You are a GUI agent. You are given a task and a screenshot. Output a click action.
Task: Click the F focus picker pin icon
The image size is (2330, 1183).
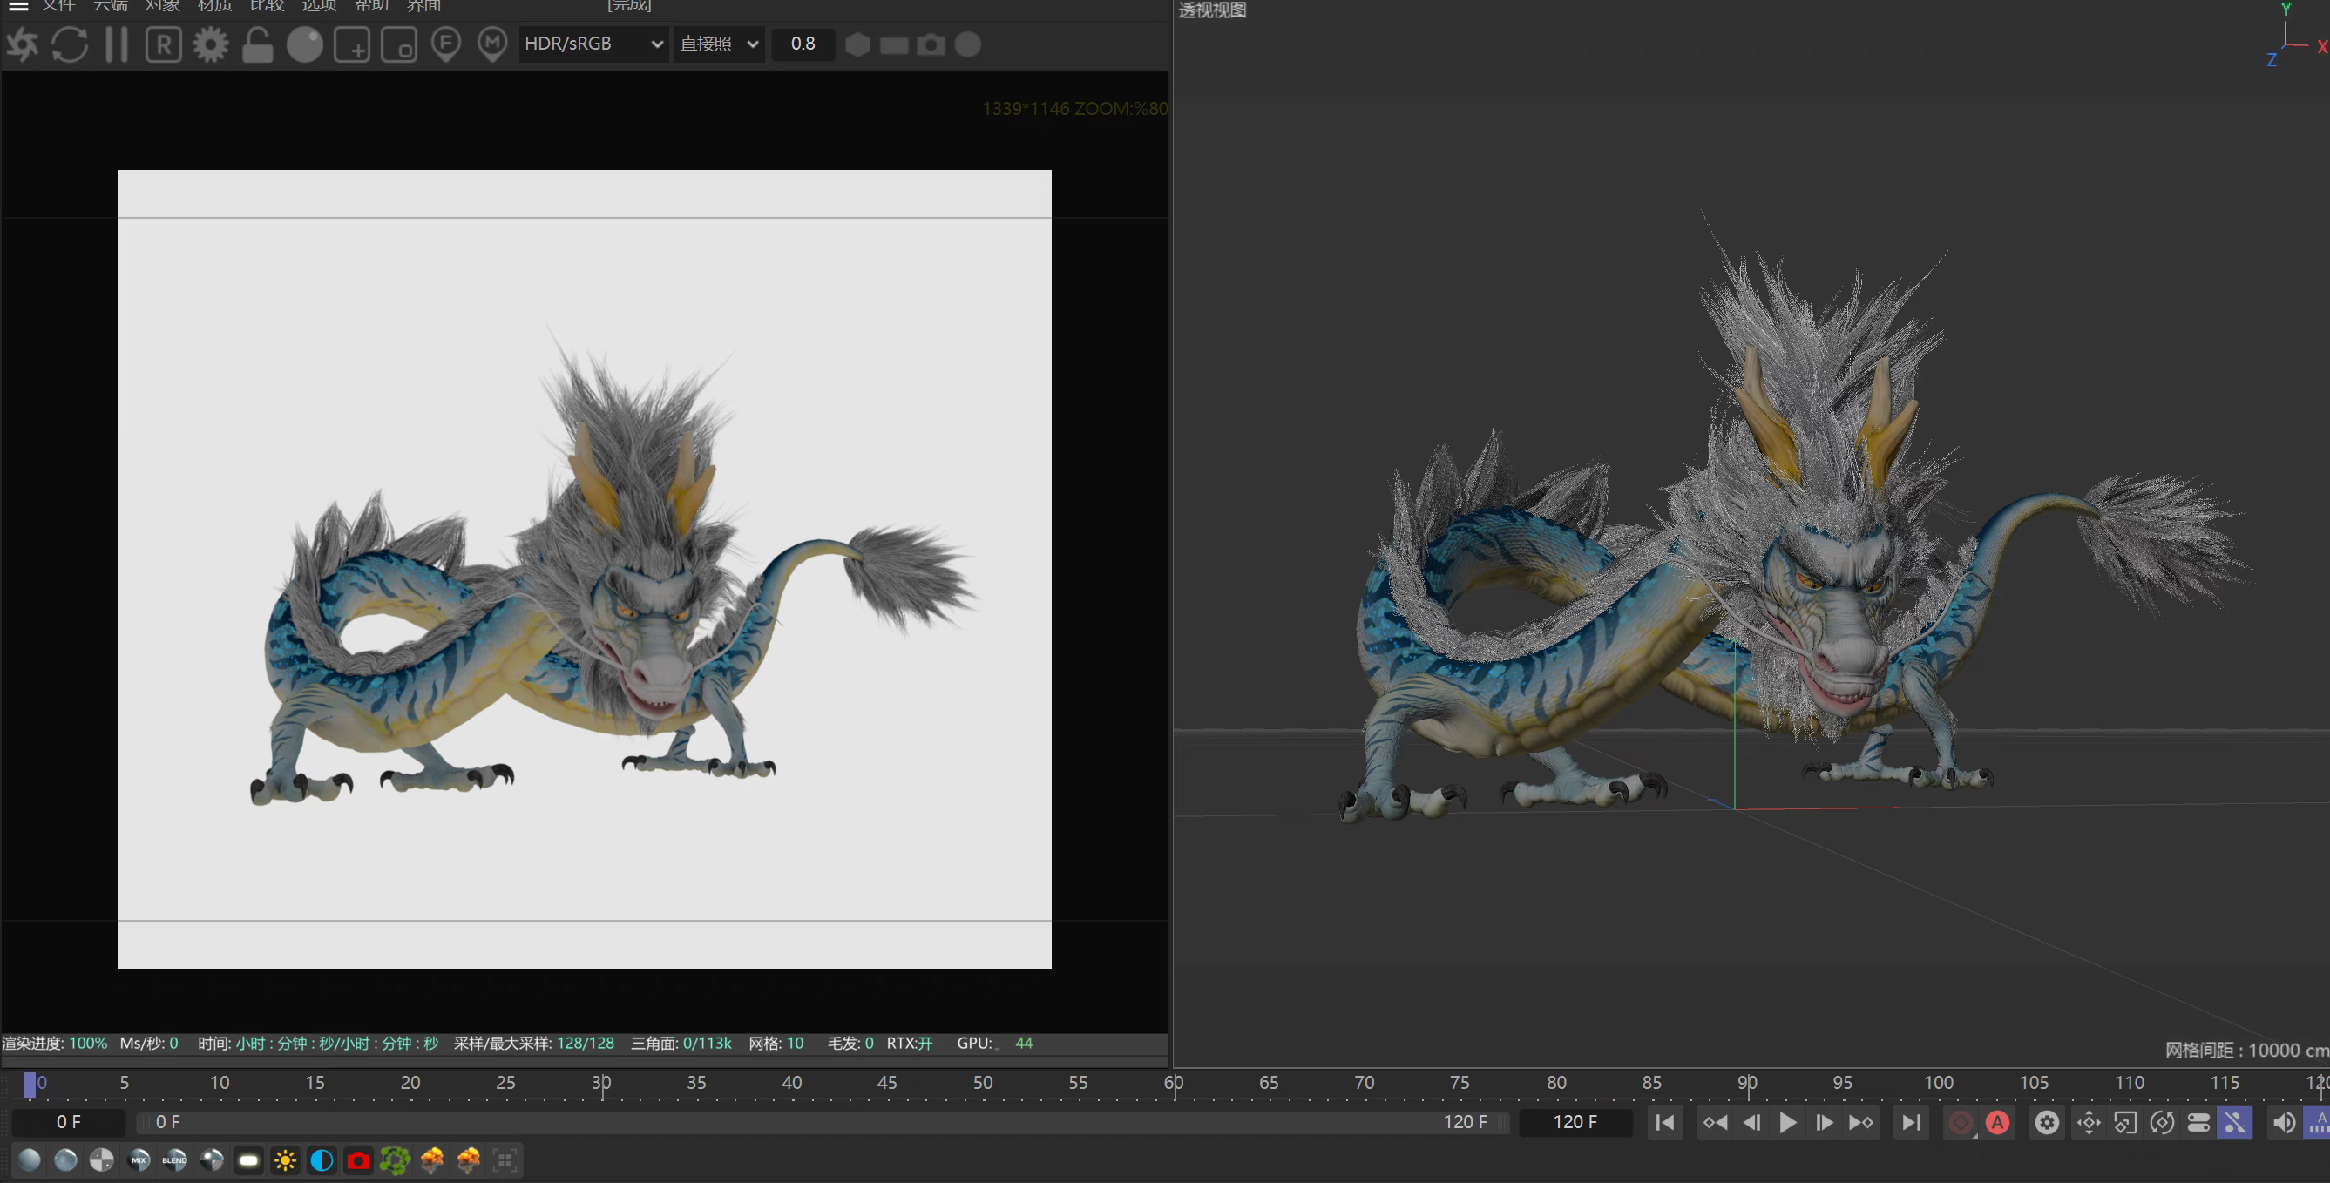tap(446, 44)
